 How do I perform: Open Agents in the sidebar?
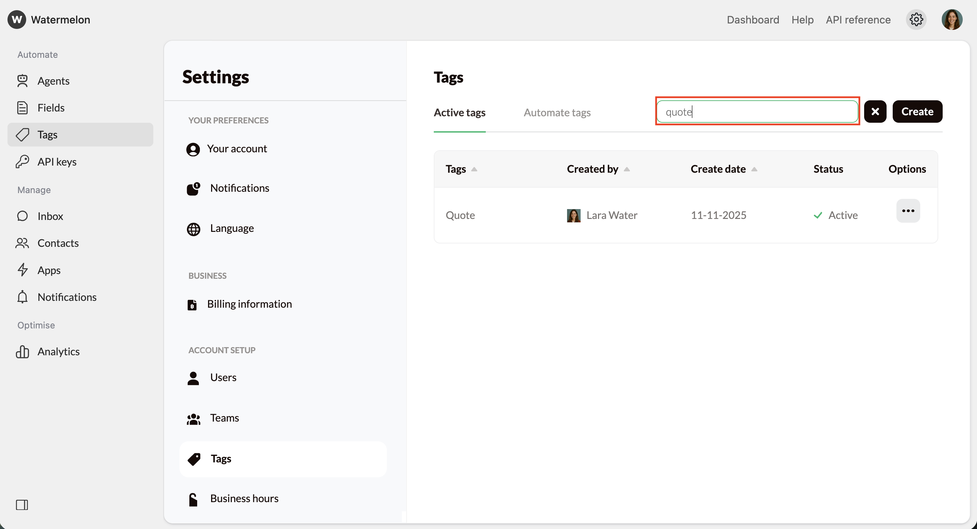[x=53, y=81]
